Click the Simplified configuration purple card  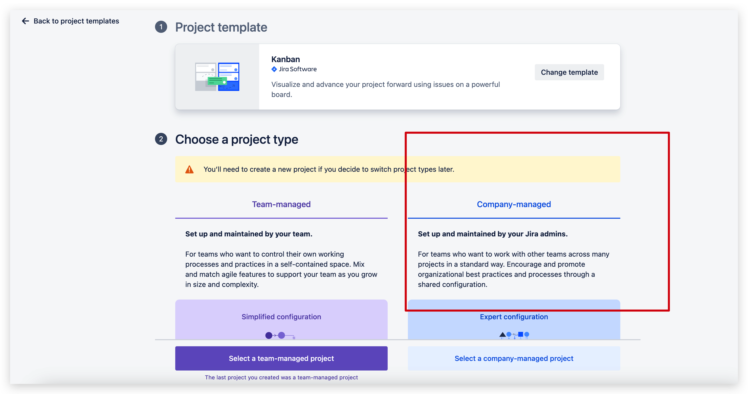(281, 319)
